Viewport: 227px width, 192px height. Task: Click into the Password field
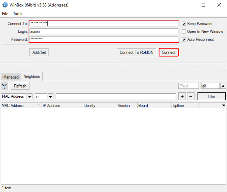pos(104,39)
